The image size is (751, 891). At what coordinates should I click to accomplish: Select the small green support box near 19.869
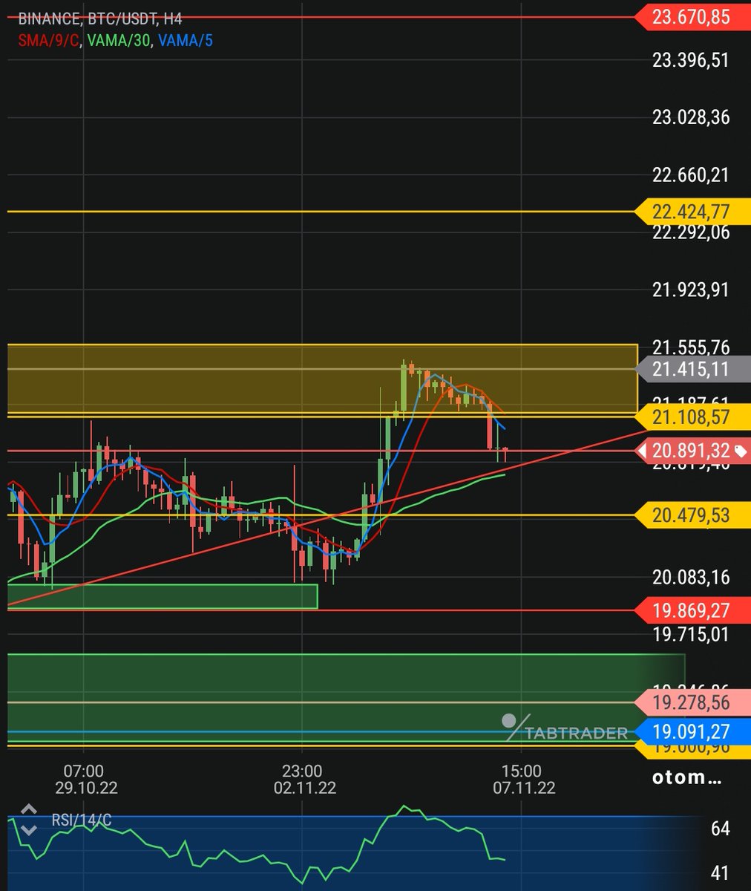click(x=163, y=596)
